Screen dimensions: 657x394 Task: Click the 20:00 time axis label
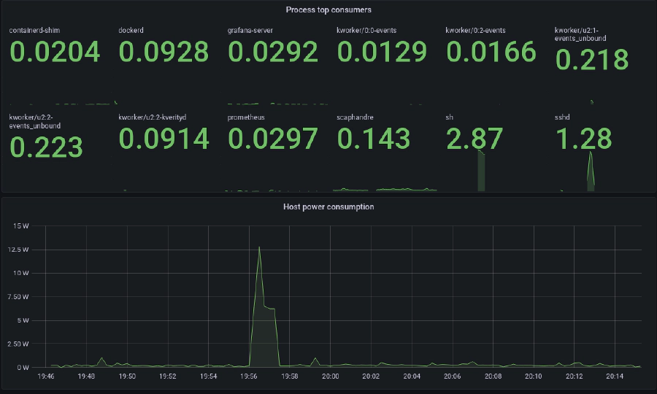[330, 376]
